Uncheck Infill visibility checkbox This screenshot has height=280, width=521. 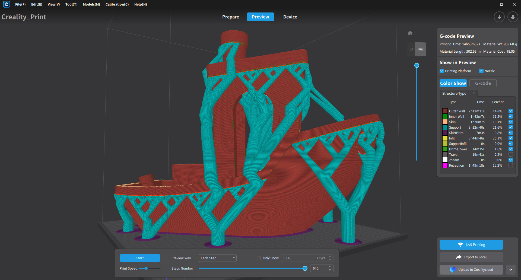point(510,138)
